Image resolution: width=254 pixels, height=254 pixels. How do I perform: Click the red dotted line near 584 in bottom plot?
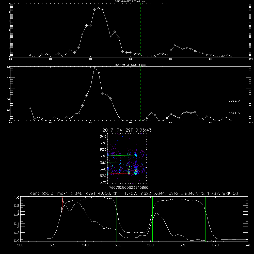pyautogui.click(x=157, y=219)
